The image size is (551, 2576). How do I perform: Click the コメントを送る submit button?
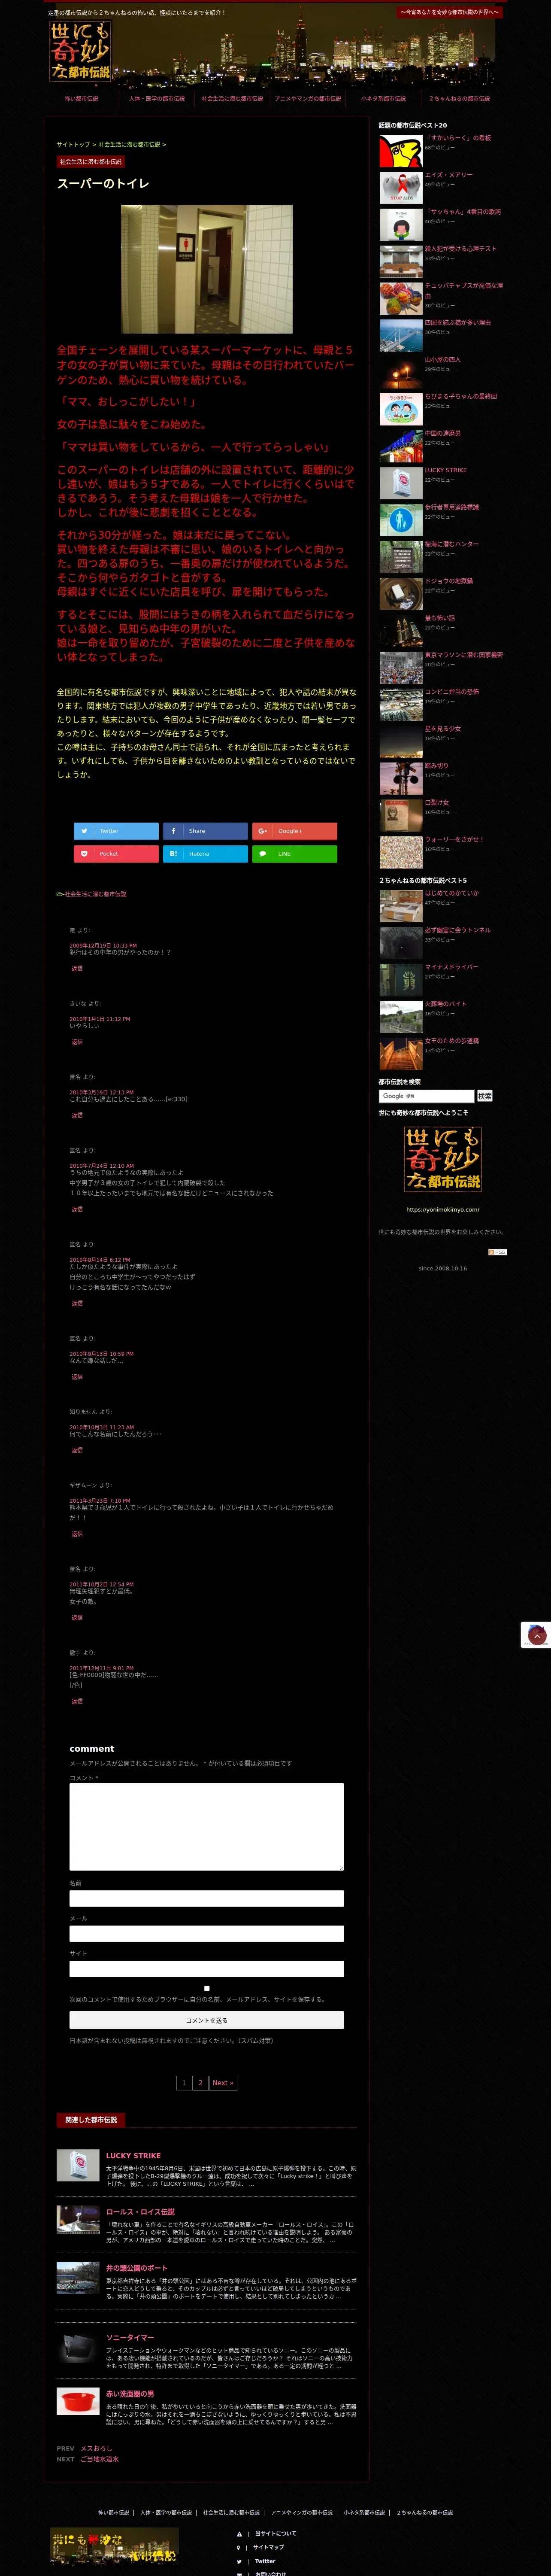click(206, 2020)
